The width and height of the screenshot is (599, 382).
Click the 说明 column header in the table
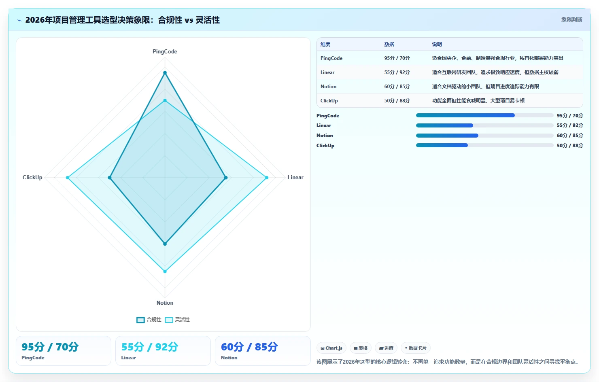pyautogui.click(x=437, y=45)
